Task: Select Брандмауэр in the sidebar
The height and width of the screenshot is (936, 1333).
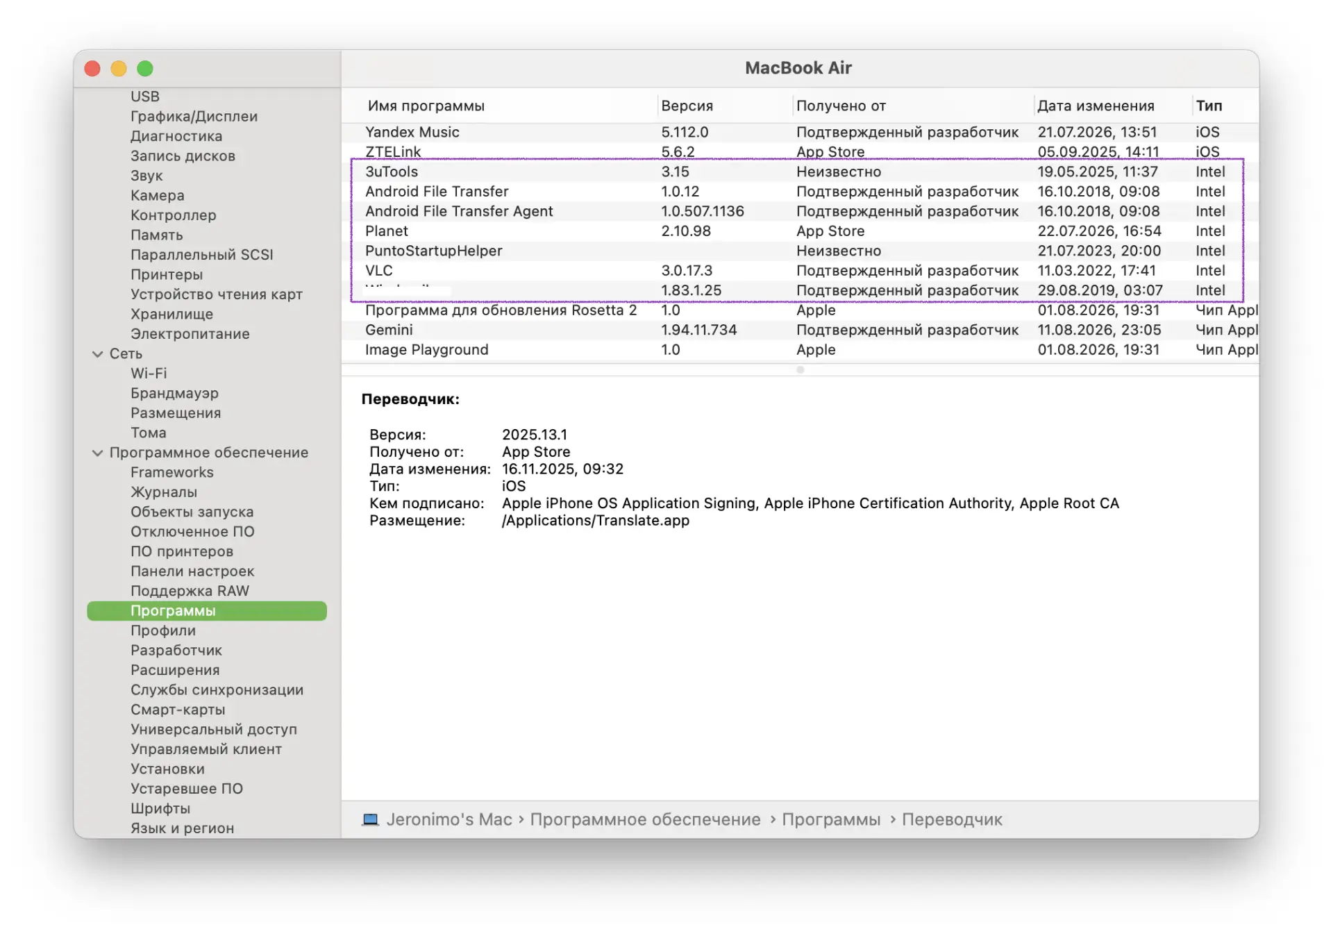Action: click(x=174, y=394)
